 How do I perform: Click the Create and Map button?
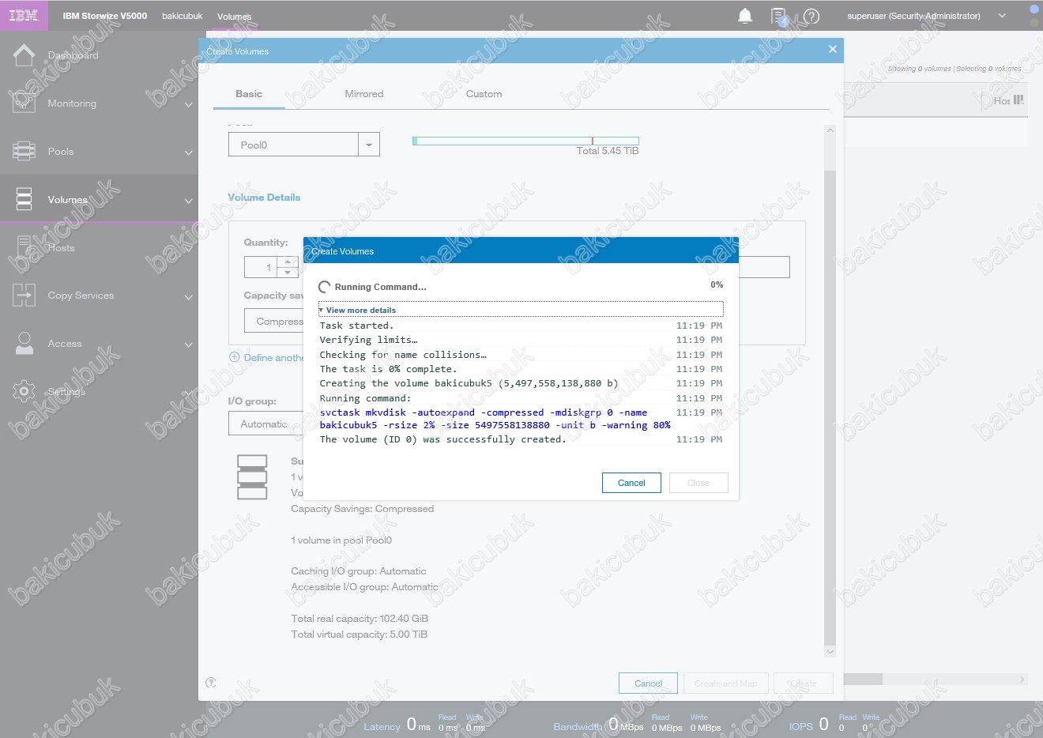click(725, 683)
